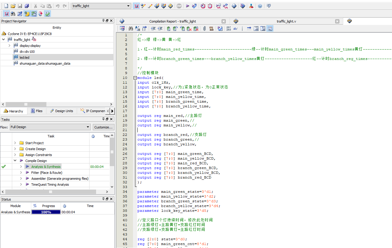Screen dimensions: 392x248
Task: Collapse the module led code fold marker
Action: [135, 78]
